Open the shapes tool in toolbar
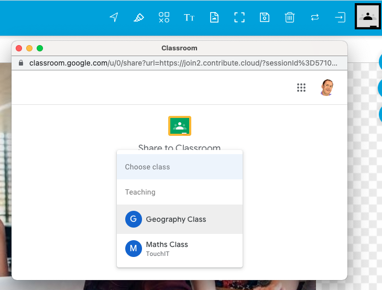Viewport: 382px width, 290px height. (x=164, y=17)
